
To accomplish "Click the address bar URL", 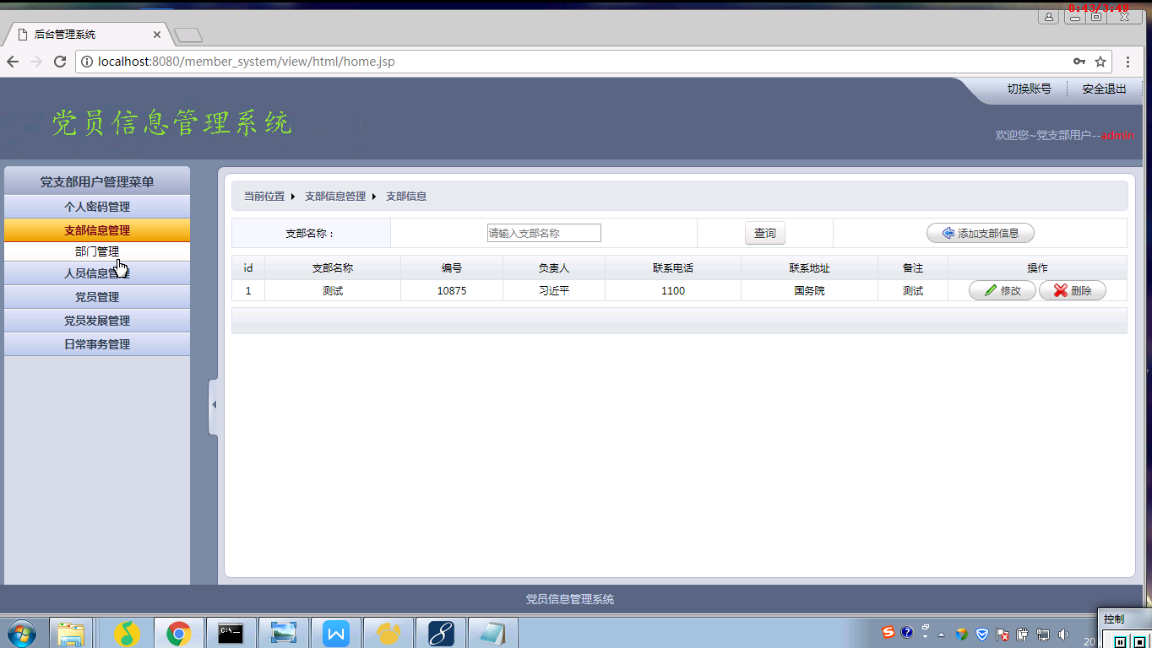I will [x=246, y=62].
